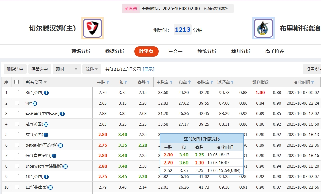Viewport: 321px width, 194px height.
Task: Click company name bet-at-h*(马尔他)
Action: [x=41, y=145]
